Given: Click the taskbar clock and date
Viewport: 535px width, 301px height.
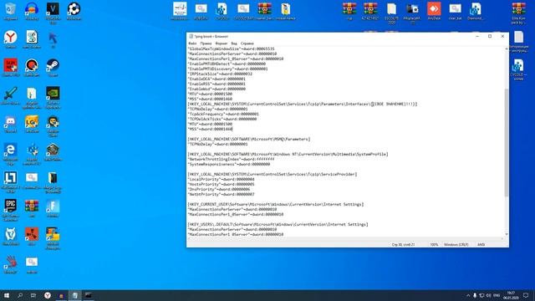Looking at the screenshot, I should [x=511, y=295].
